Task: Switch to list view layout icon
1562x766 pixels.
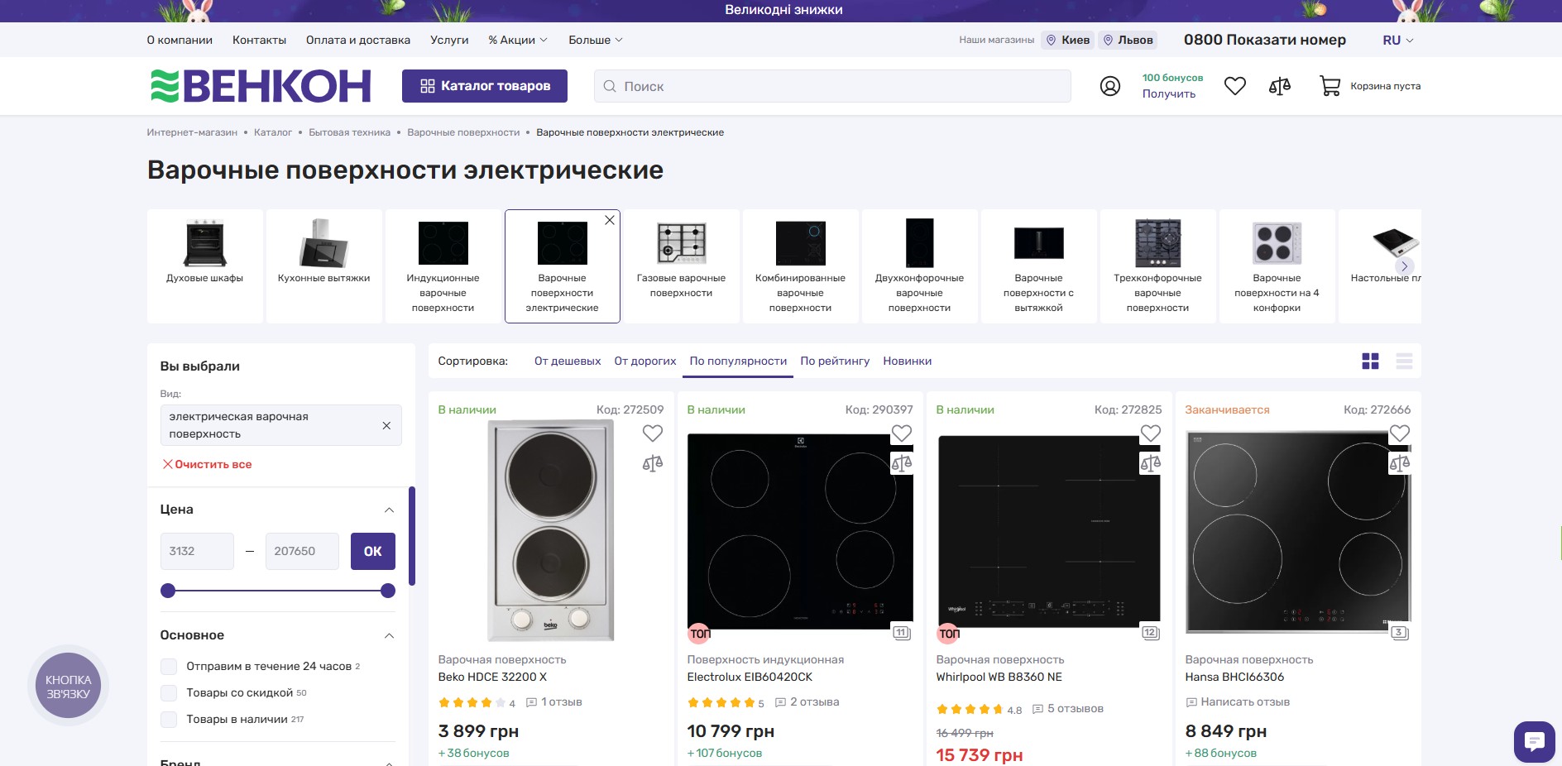Action: coord(1404,361)
